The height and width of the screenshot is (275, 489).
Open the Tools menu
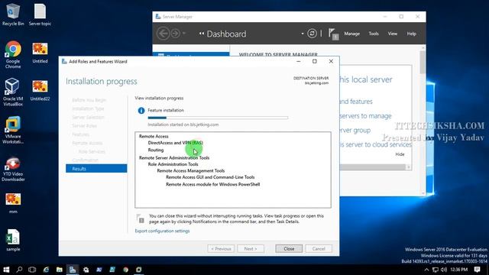374,34
